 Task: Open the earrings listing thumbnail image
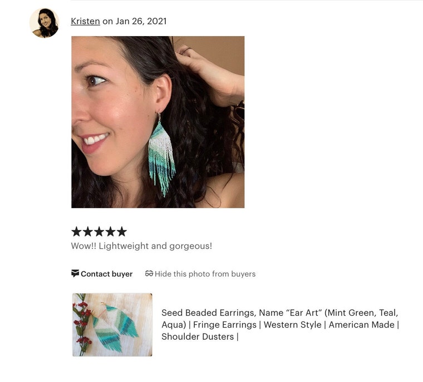pyautogui.click(x=112, y=325)
